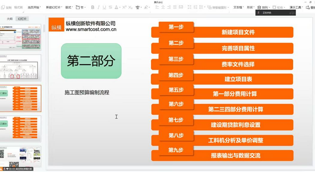Click the section (节) icon

pos(81,7)
